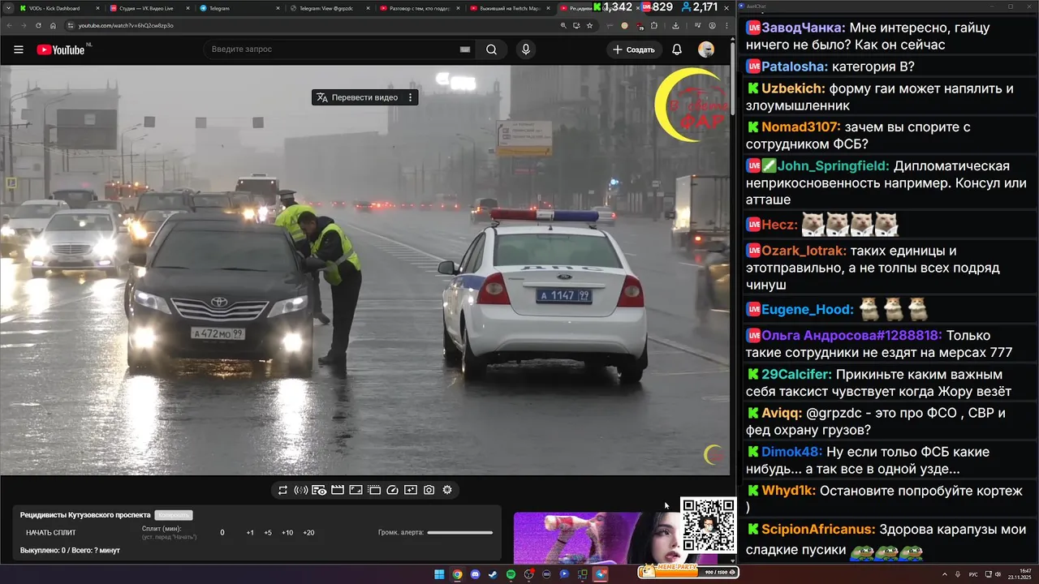Click the youtube.com address bar URL
The width and height of the screenshot is (1039, 584).
[126, 25]
